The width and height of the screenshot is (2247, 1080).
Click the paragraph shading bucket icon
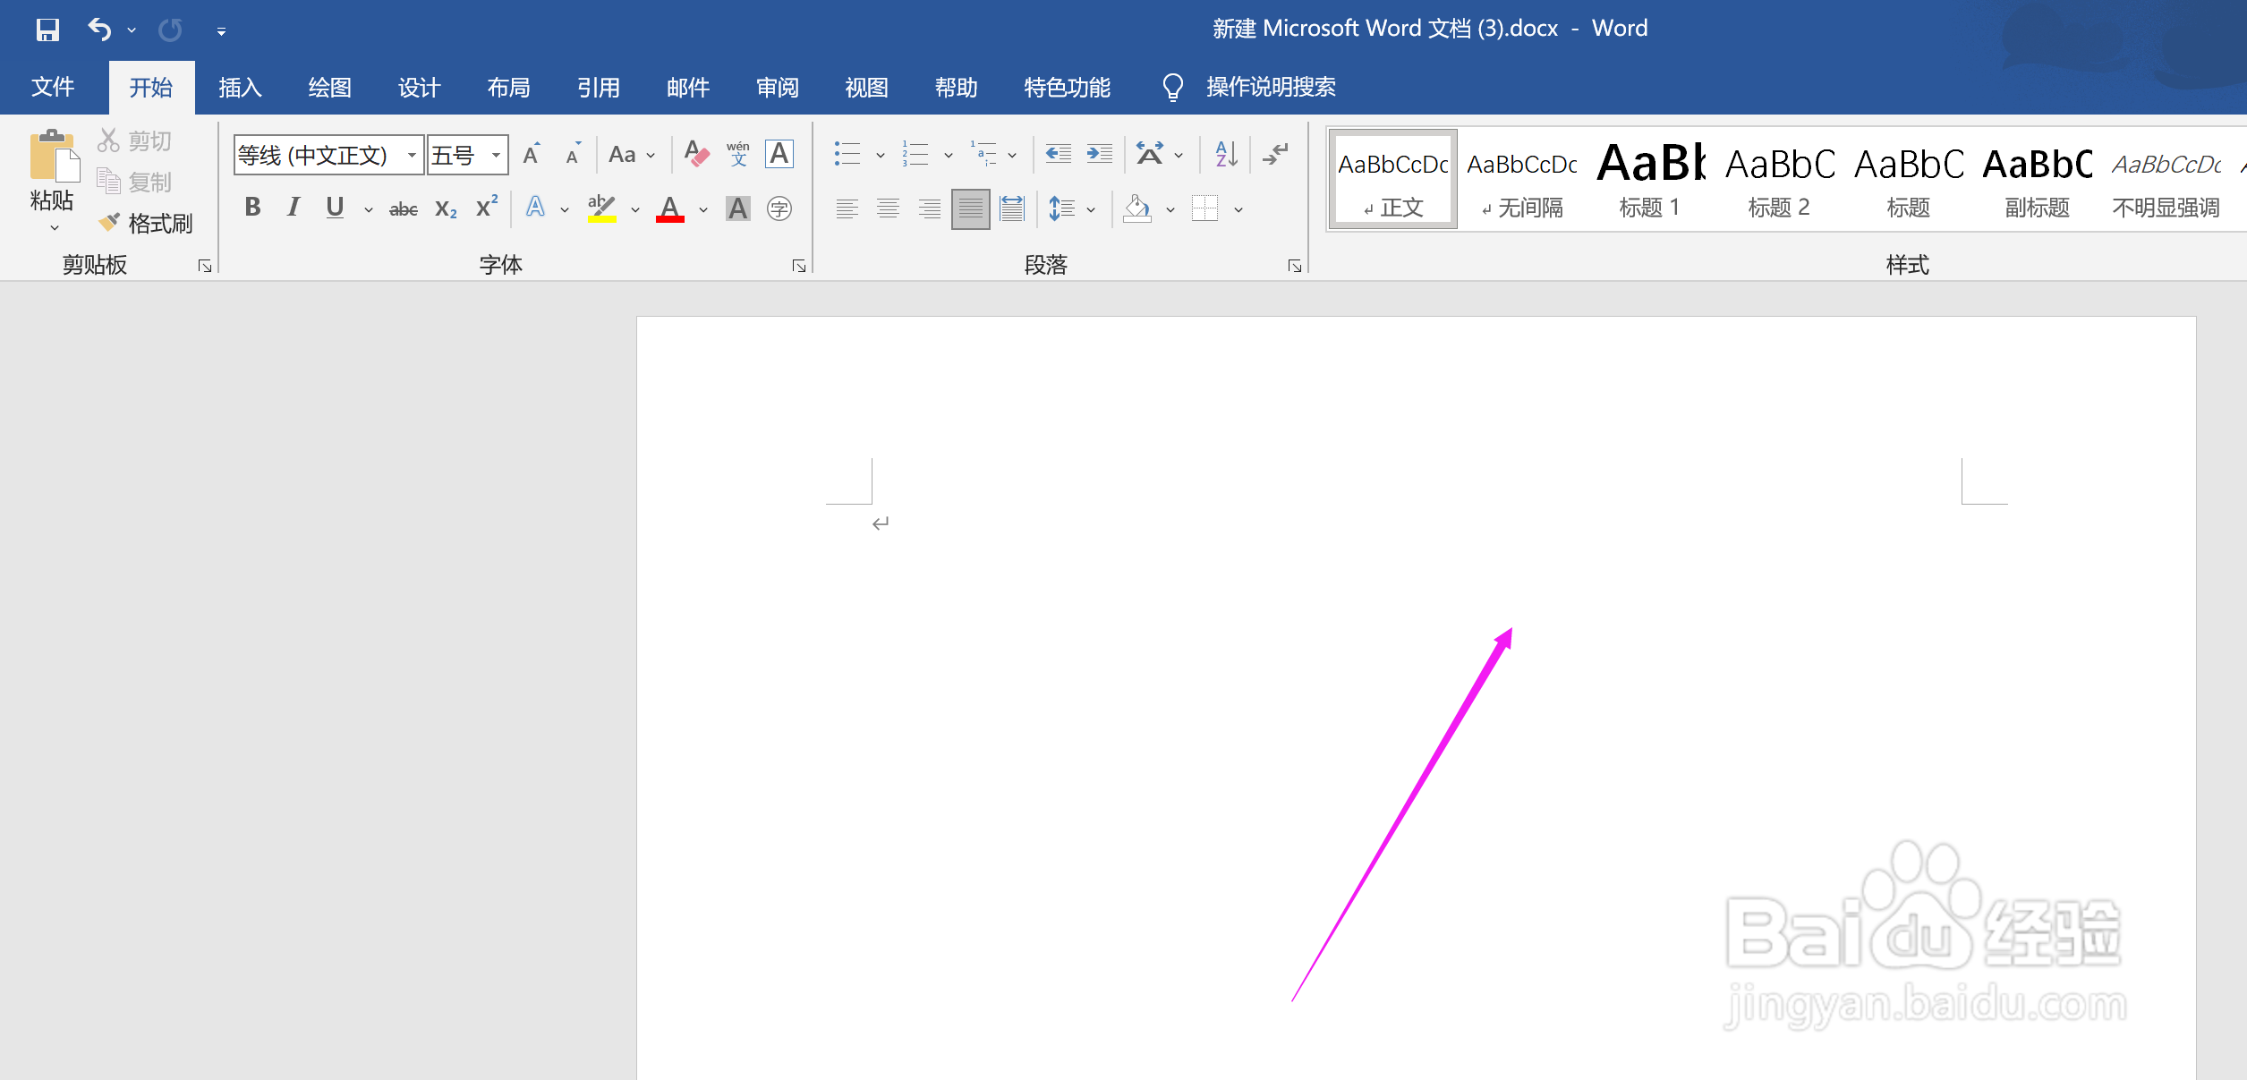coord(1136,209)
